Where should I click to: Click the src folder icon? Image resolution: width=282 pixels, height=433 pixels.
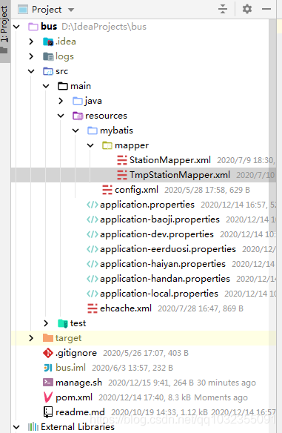(48, 71)
